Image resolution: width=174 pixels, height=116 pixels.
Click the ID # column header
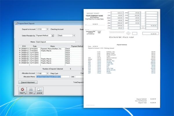(x=24, y=46)
